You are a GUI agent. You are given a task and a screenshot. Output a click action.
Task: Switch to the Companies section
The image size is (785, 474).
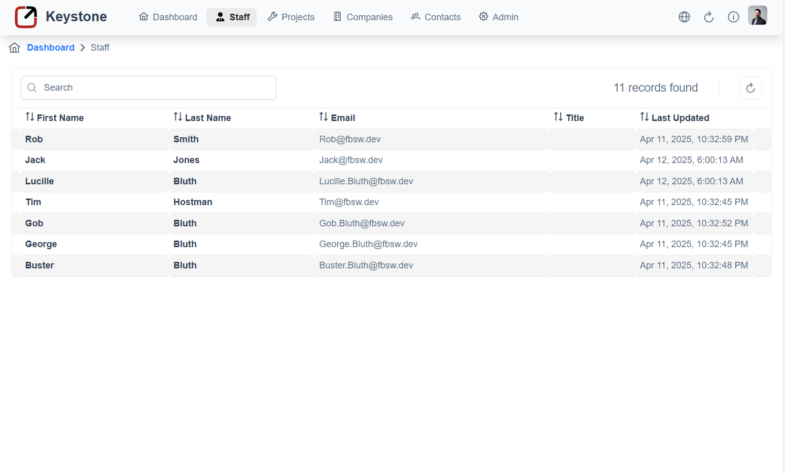(363, 17)
